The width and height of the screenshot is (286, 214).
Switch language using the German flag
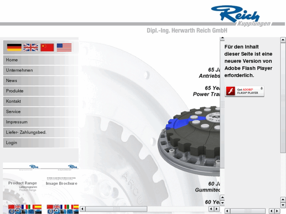pyautogui.click(x=14, y=48)
